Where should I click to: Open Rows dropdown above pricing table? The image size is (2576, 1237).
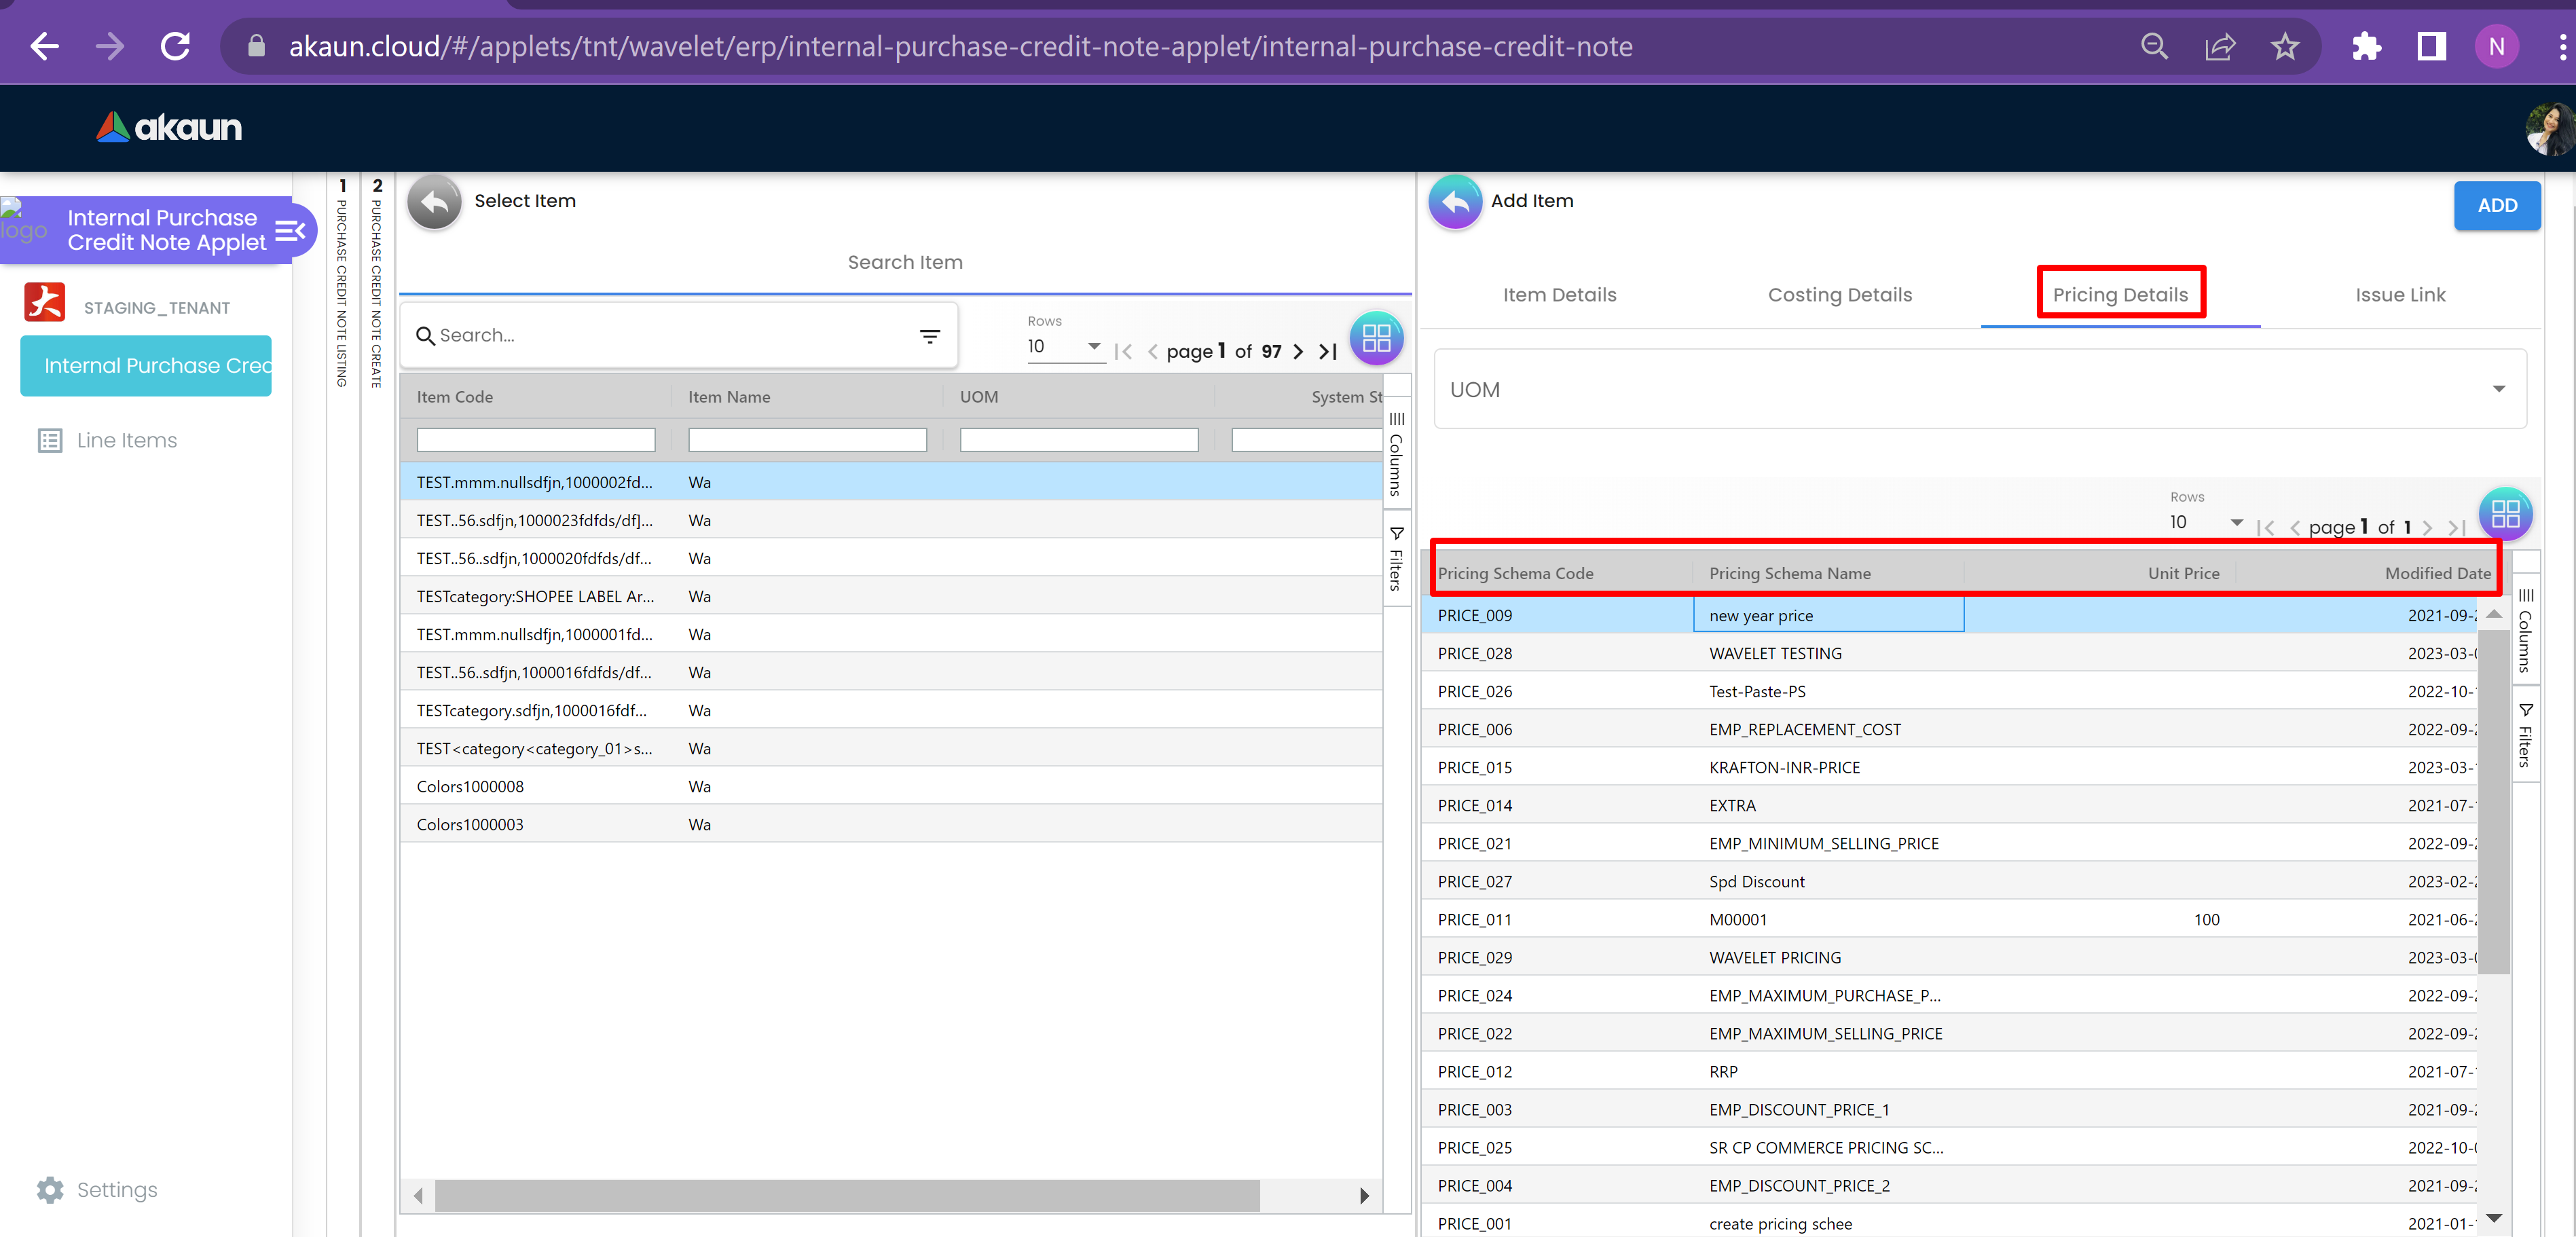pos(2206,522)
